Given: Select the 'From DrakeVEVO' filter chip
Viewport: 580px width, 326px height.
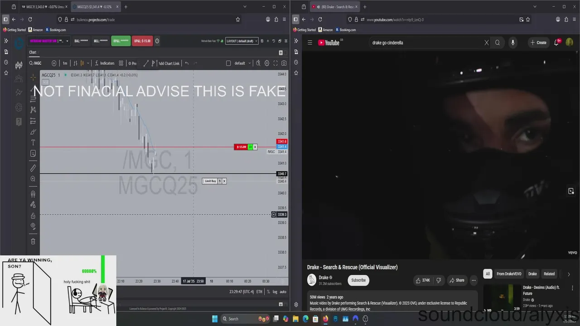Looking at the screenshot, I should pos(509,274).
